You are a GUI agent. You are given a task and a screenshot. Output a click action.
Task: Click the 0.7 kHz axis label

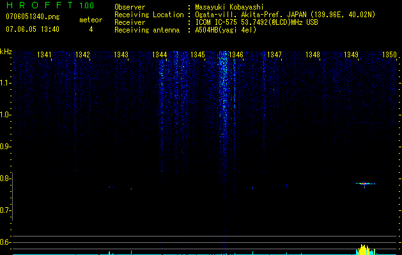5,210
